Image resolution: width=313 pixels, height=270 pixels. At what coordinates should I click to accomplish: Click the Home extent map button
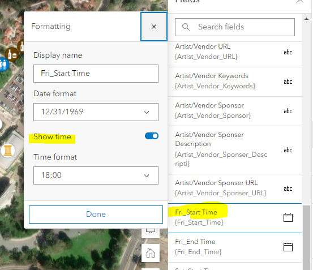click(151, 253)
